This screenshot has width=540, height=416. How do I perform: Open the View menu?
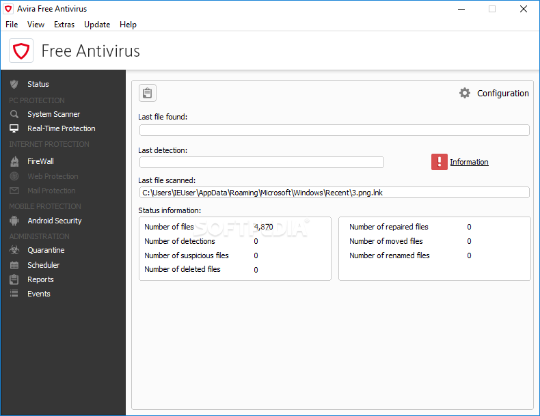point(36,25)
